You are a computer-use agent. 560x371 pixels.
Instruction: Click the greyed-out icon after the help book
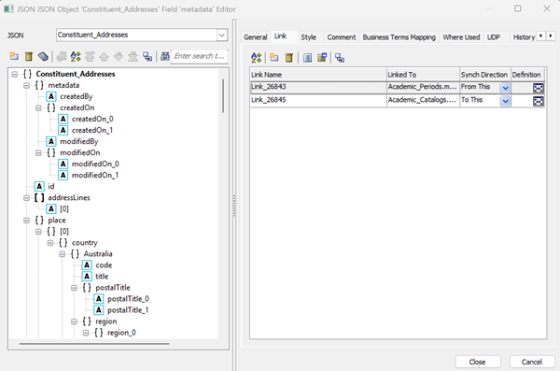click(x=62, y=56)
